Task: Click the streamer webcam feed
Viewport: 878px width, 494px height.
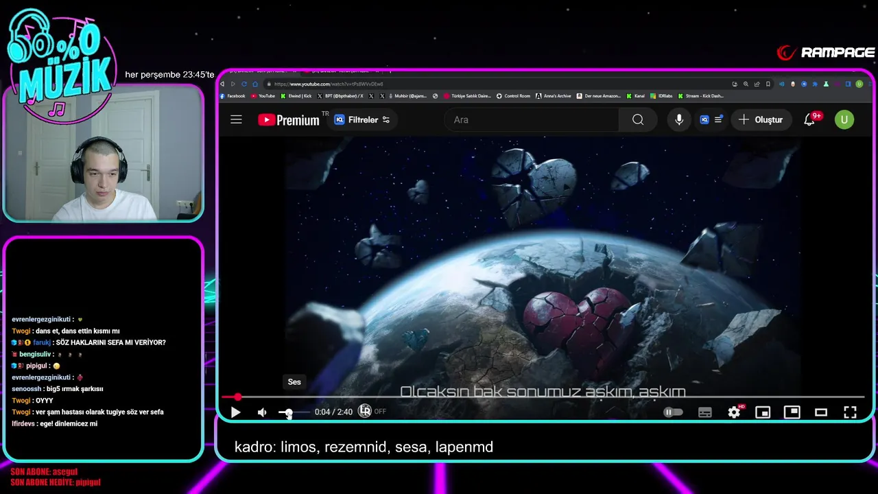Action: tap(103, 154)
